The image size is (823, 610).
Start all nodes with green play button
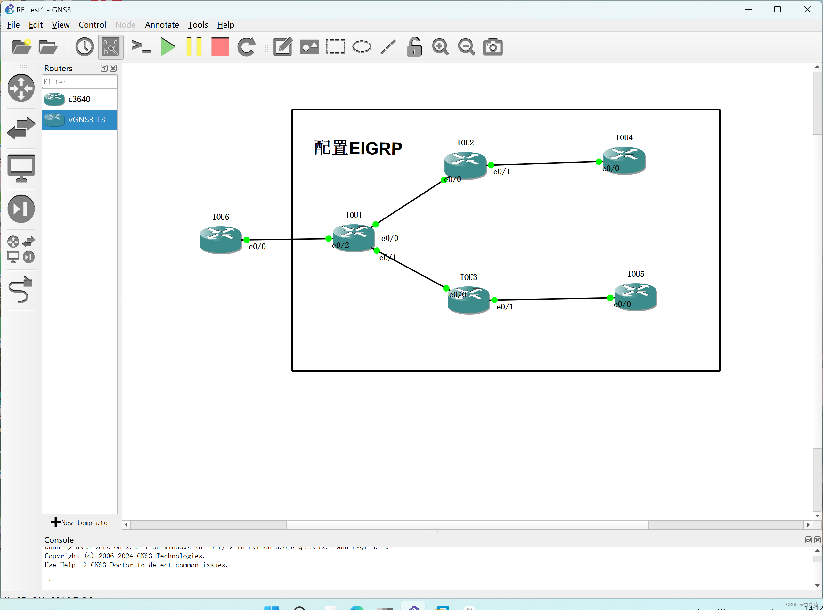point(168,47)
